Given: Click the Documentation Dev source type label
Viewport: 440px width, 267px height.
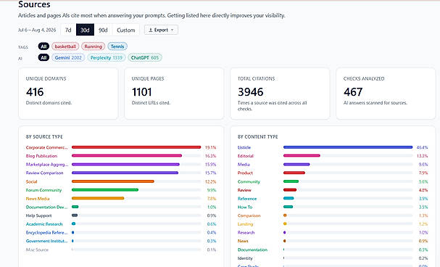Looking at the screenshot, I should point(46,207).
